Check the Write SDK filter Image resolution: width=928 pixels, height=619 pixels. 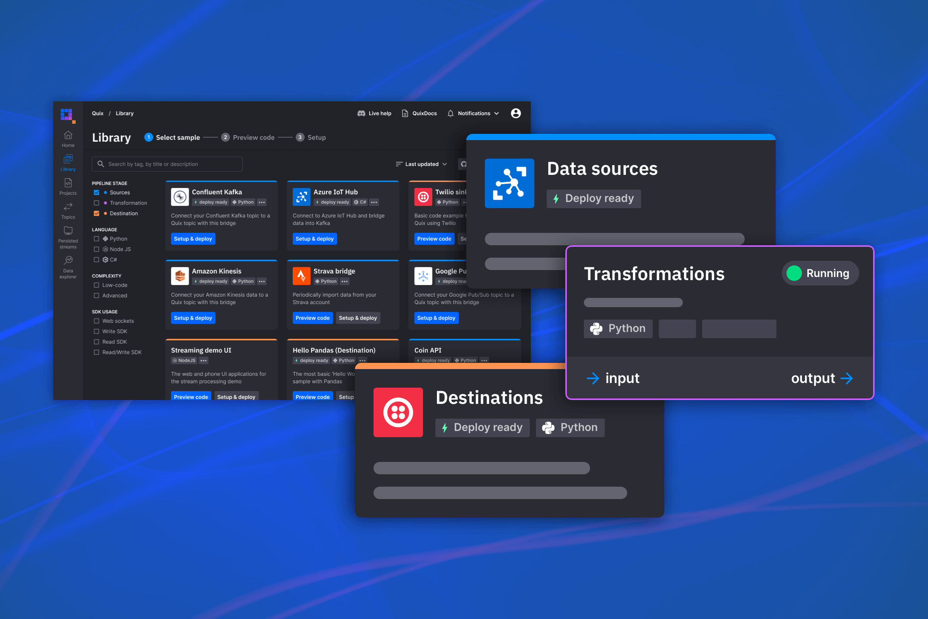coord(96,331)
